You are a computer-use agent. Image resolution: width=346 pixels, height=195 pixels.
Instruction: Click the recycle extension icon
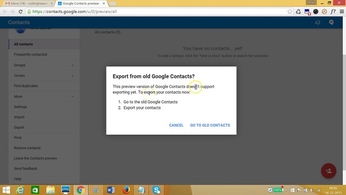298,11
